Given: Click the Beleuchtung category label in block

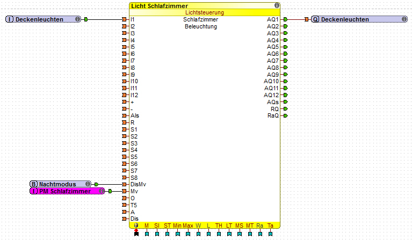Looking at the screenshot, I should 201,26.
